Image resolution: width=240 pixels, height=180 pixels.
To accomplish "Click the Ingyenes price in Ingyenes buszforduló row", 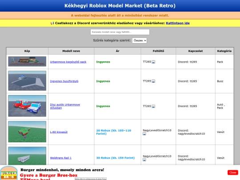I will (103, 81).
